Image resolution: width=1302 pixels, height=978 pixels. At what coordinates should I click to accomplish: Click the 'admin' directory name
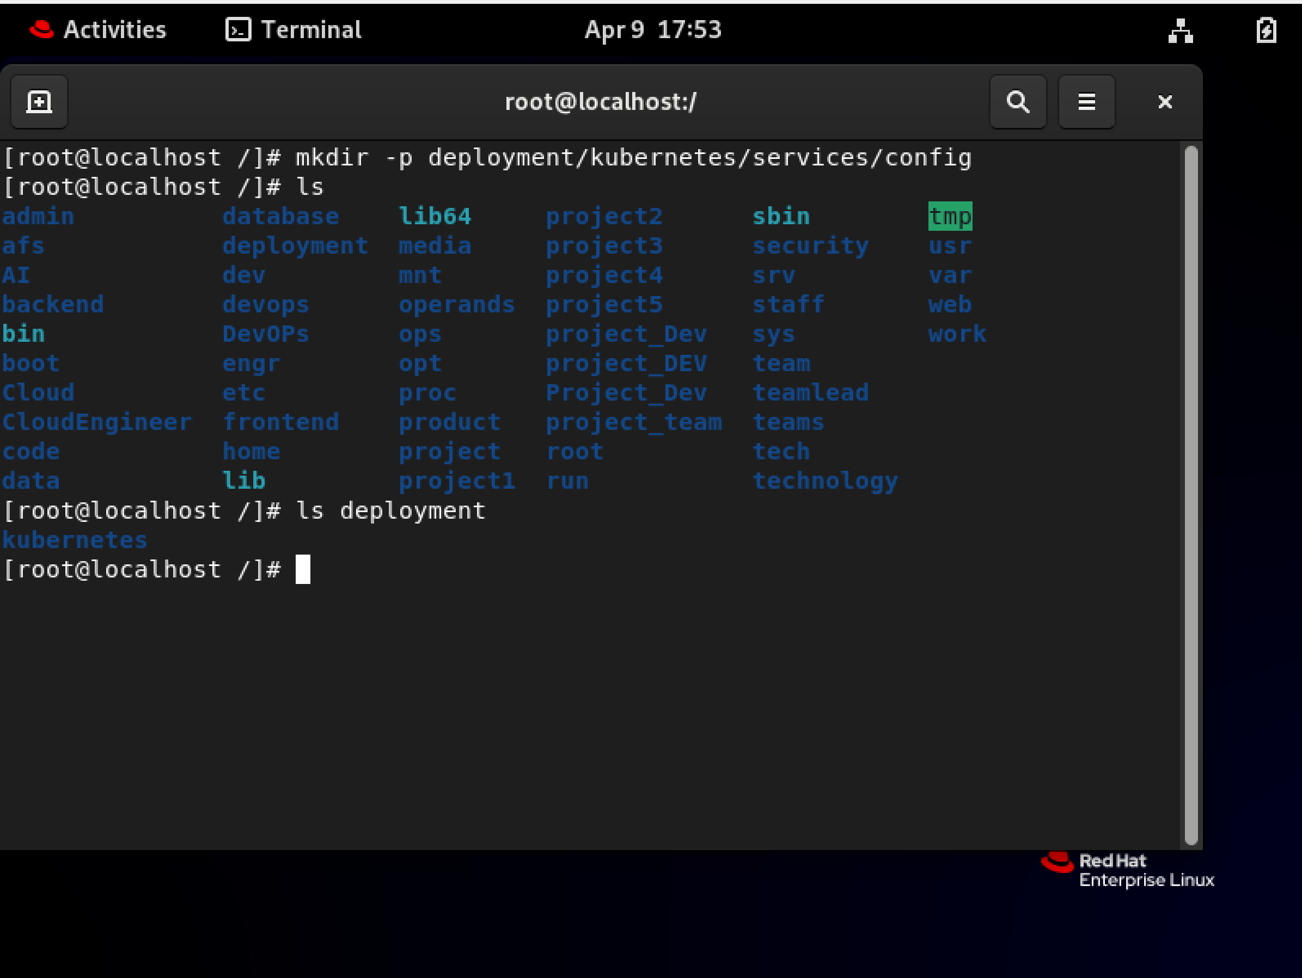coord(38,216)
